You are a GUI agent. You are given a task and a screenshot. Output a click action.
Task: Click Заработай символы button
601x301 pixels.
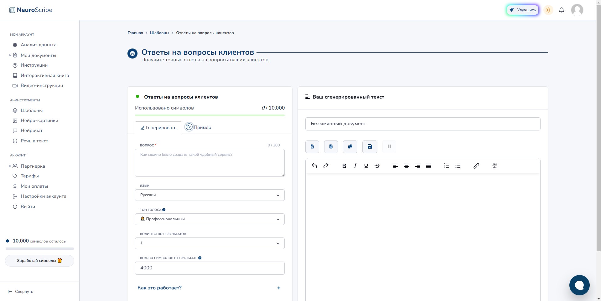pyautogui.click(x=39, y=261)
